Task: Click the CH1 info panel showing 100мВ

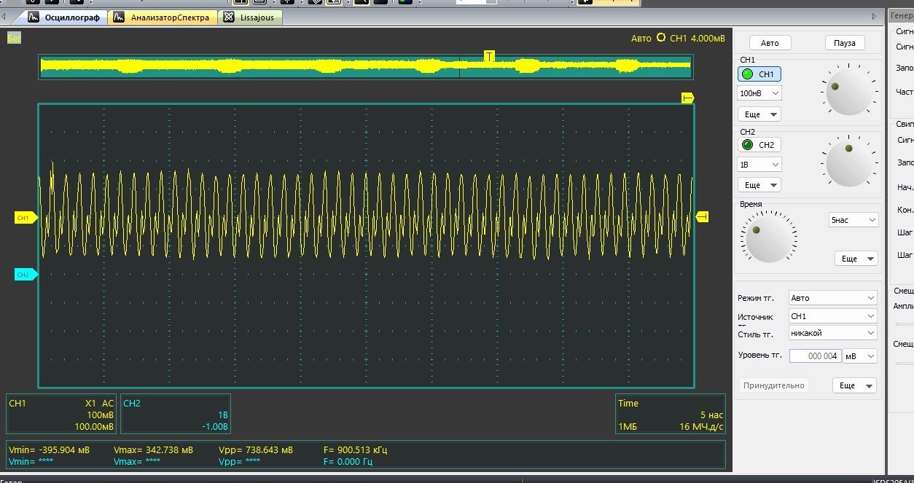Action: (61, 414)
